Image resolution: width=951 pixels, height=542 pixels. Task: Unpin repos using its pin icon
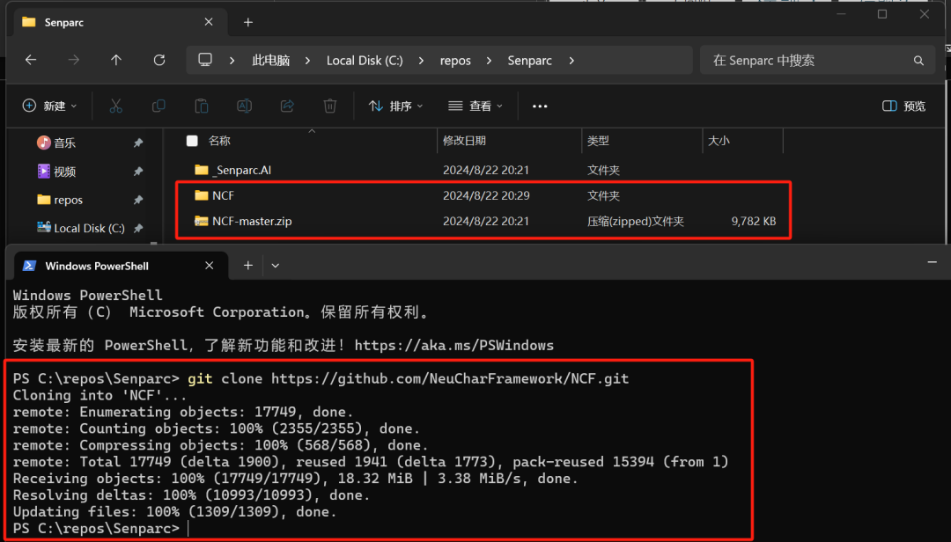(138, 200)
